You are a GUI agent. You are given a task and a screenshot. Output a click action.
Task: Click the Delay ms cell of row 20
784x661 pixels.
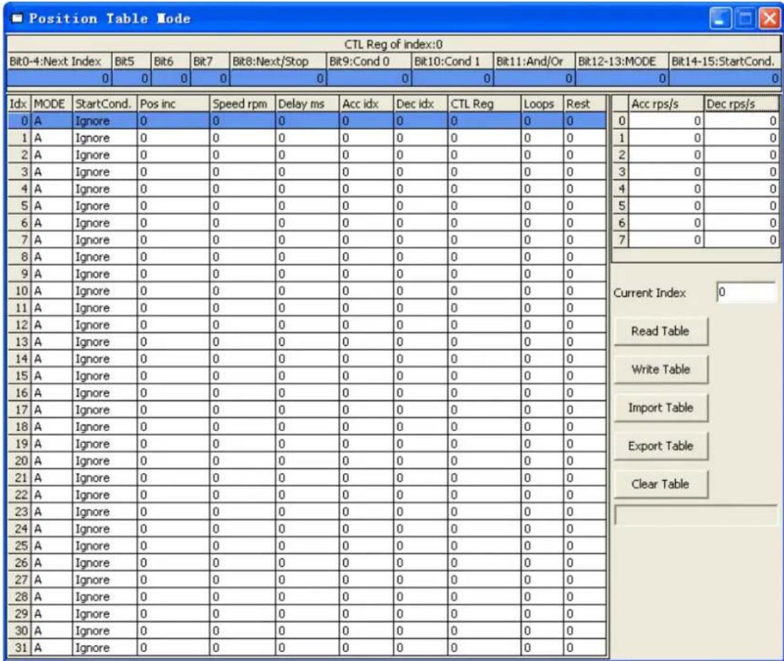pos(308,460)
